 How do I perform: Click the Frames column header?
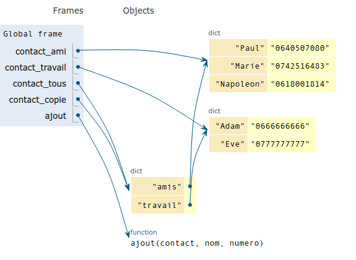(x=68, y=11)
